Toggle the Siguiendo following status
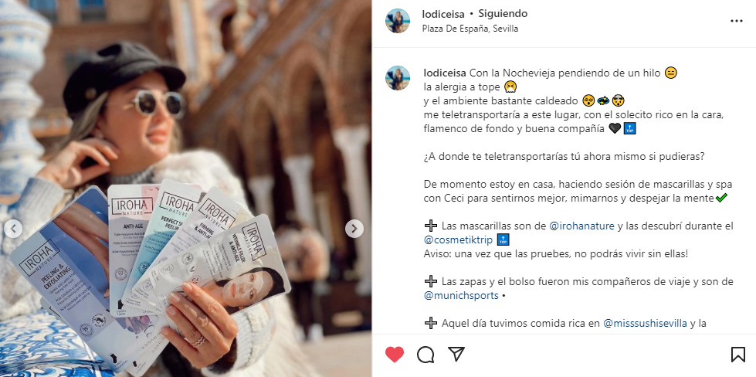Screen dimensions: 756x377 (x=503, y=14)
